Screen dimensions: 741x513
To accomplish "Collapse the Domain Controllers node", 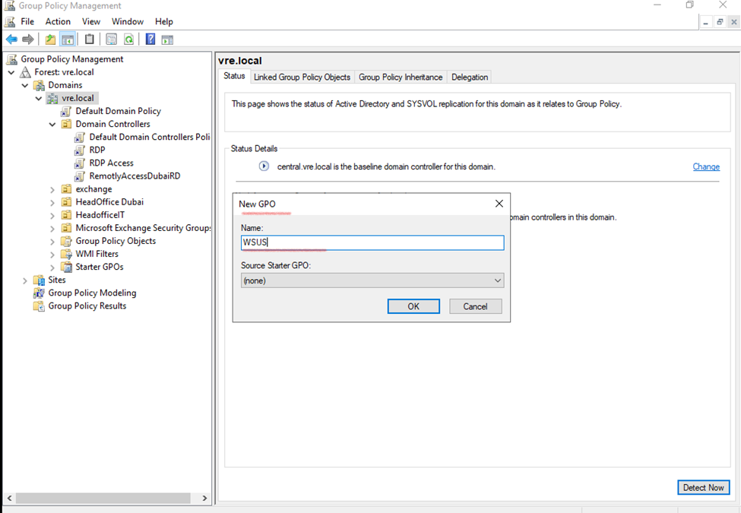I will (x=52, y=124).
